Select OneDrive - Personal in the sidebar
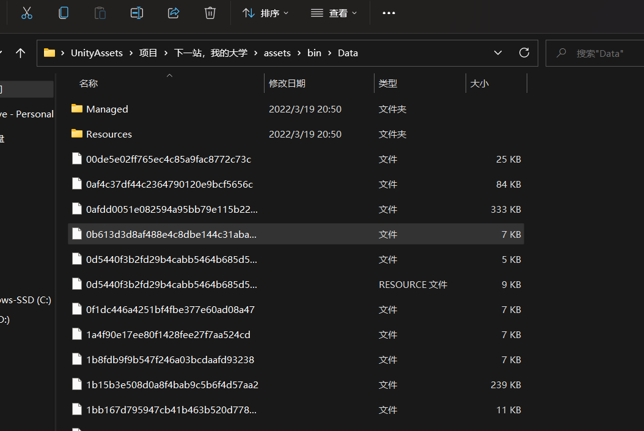 point(27,114)
